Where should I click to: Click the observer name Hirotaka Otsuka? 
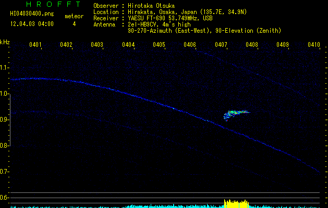click(151, 6)
